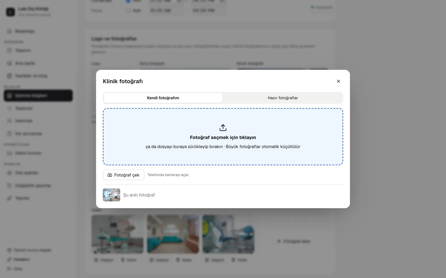Click the upload arrow icon in the dropzone

pyautogui.click(x=223, y=128)
